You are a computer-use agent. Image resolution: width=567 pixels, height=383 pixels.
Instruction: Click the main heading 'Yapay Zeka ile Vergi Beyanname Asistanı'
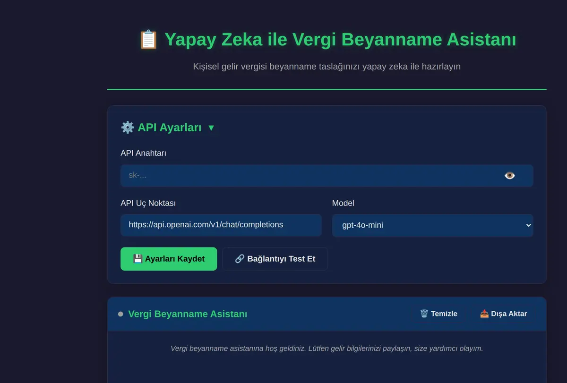click(x=340, y=40)
